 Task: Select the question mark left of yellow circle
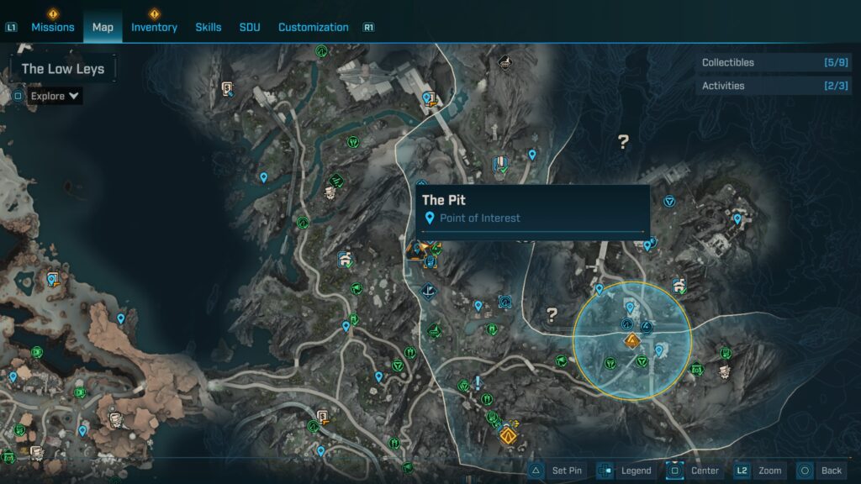[552, 315]
